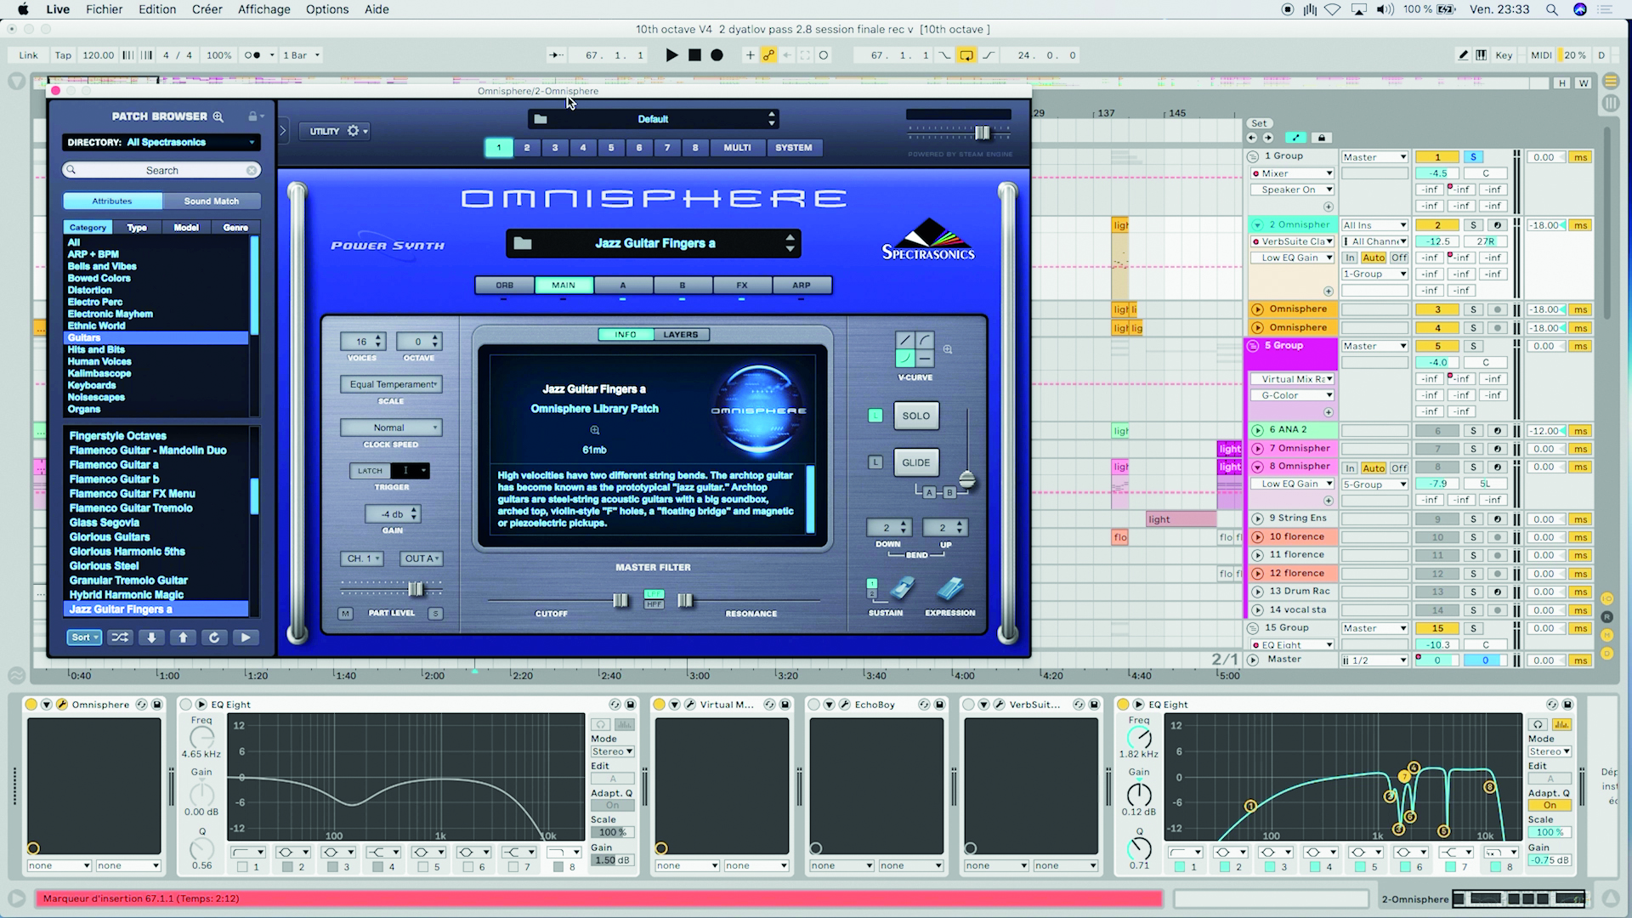Image resolution: width=1632 pixels, height=918 pixels.
Task: Open the macOS Spotlight search icon
Action: point(1551,9)
